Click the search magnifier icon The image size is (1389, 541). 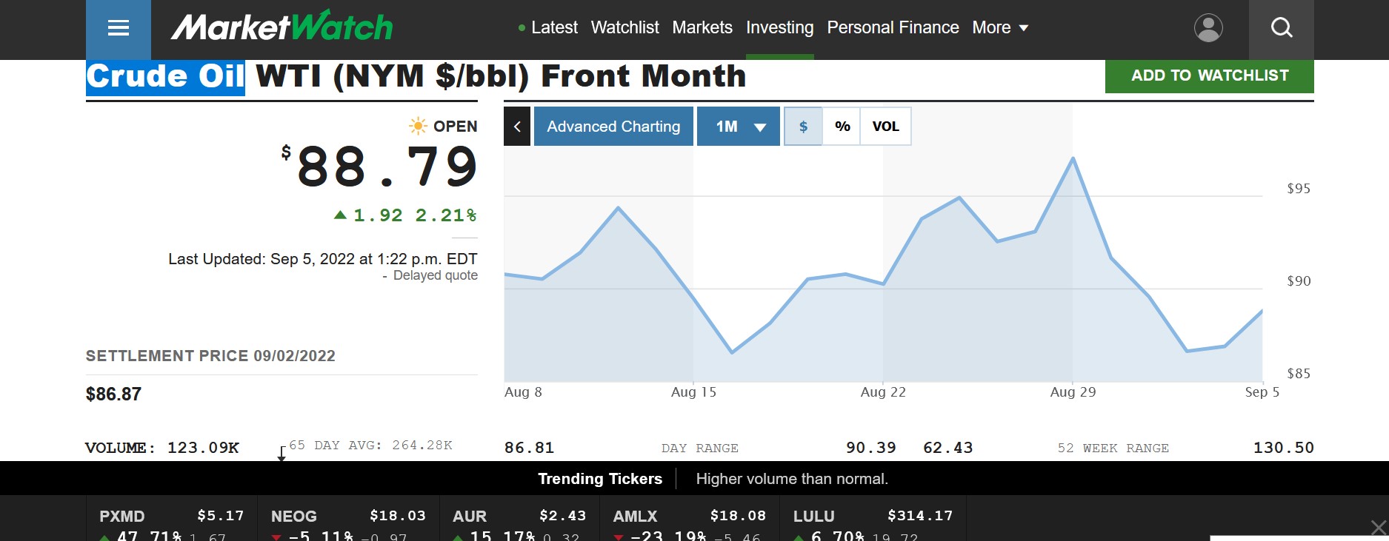point(1282,28)
